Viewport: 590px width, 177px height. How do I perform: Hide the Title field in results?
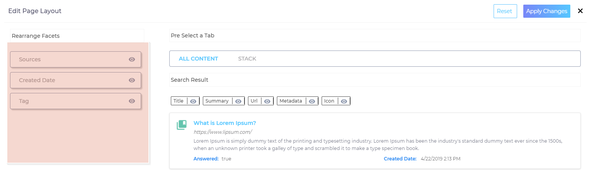click(193, 101)
